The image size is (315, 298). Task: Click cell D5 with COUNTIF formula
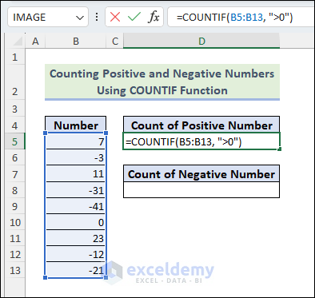point(201,141)
